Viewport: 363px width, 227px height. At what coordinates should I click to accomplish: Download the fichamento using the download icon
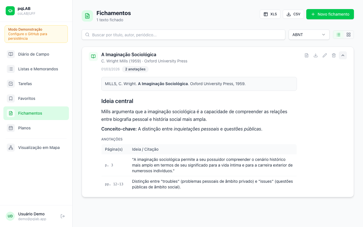point(316,55)
